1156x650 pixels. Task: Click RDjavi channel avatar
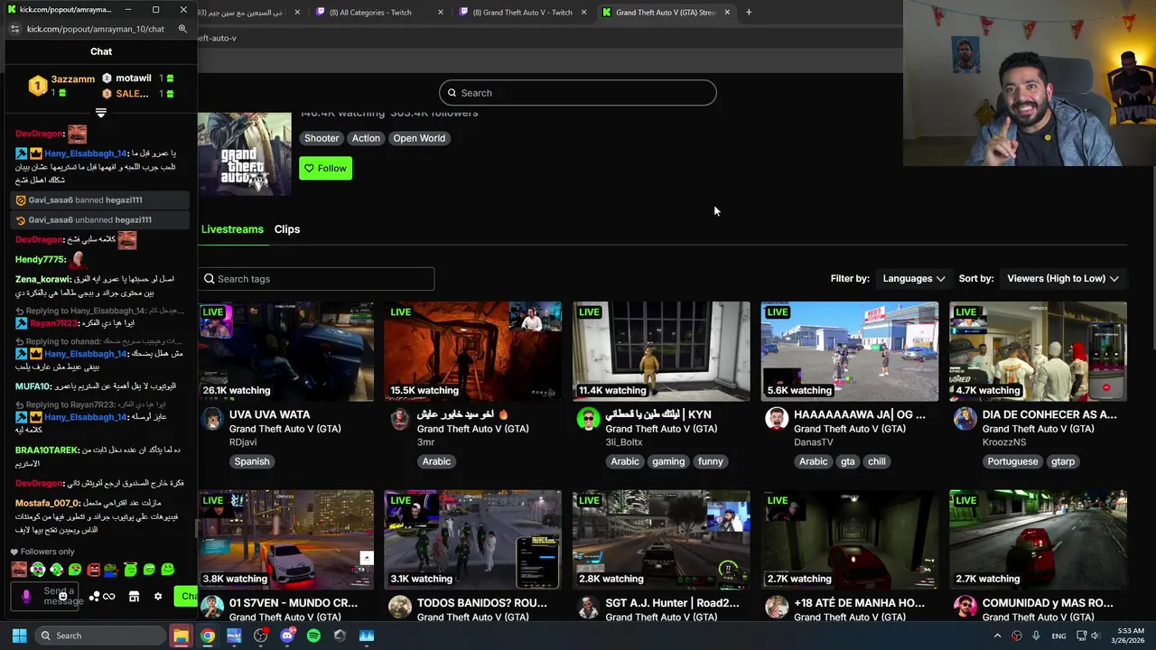click(212, 419)
